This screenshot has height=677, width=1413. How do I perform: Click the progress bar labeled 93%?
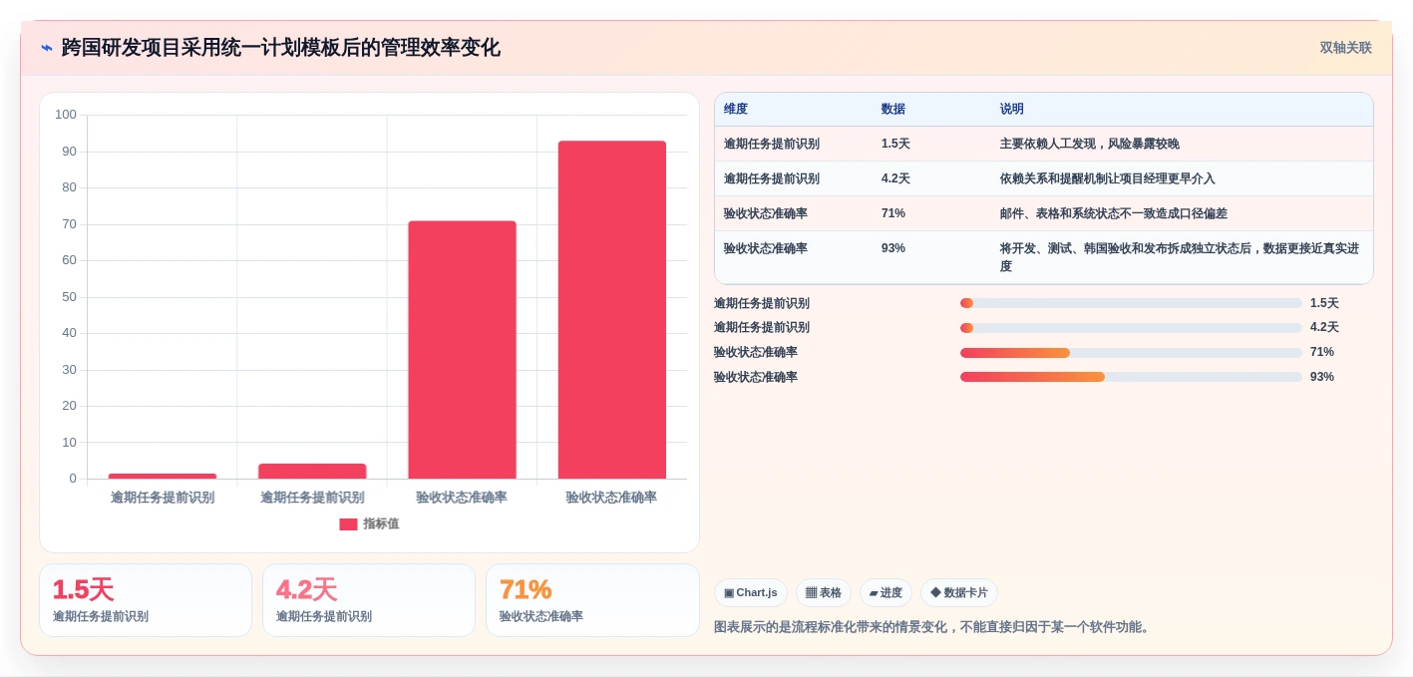[1131, 377]
